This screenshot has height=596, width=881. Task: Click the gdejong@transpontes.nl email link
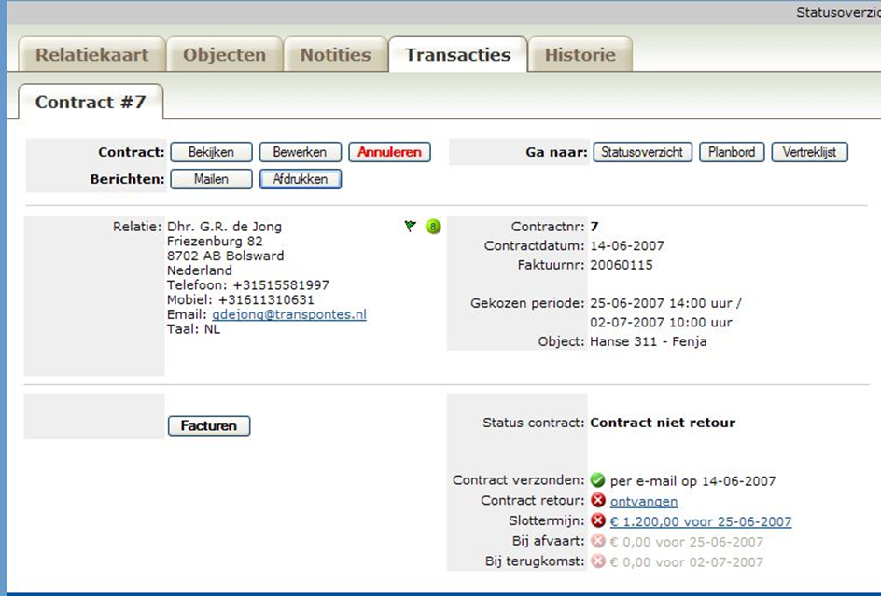(x=288, y=315)
